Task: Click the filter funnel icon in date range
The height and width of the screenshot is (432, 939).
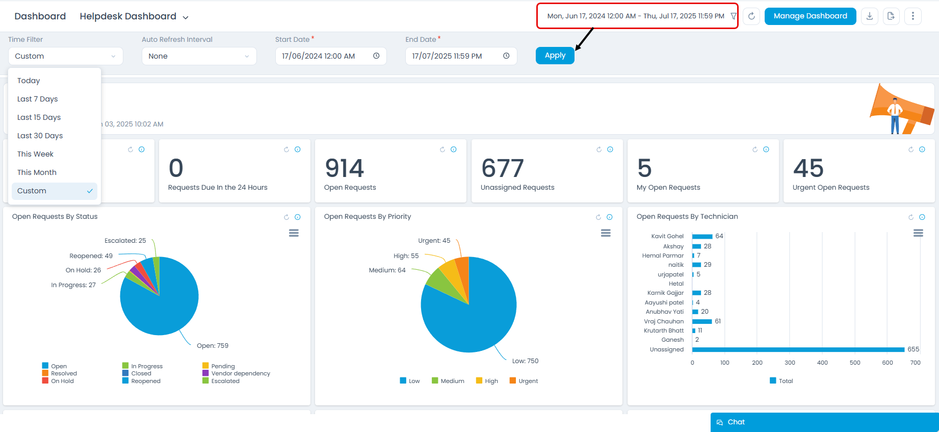Action: (733, 16)
